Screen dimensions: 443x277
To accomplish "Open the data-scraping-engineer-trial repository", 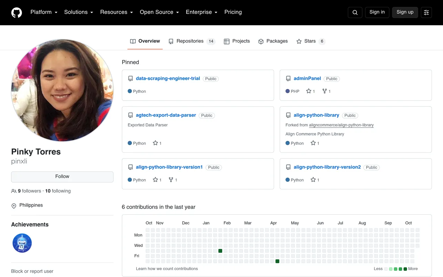I will pos(168,79).
